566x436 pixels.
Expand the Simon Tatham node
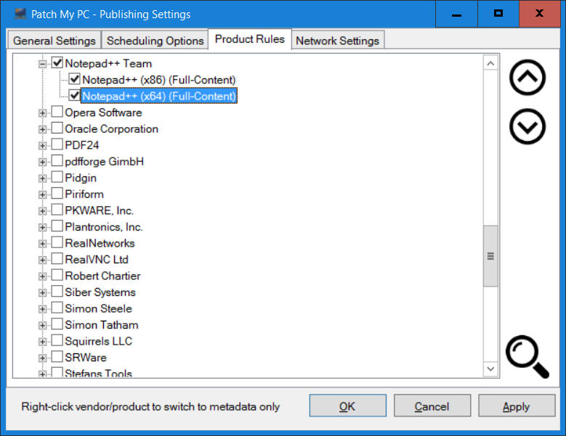pyautogui.click(x=43, y=326)
